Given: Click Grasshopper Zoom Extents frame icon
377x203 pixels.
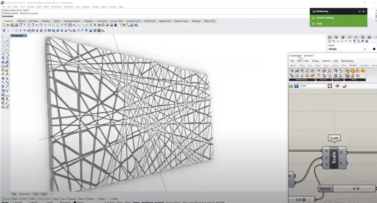Looking at the screenshot, I should click(330, 86).
